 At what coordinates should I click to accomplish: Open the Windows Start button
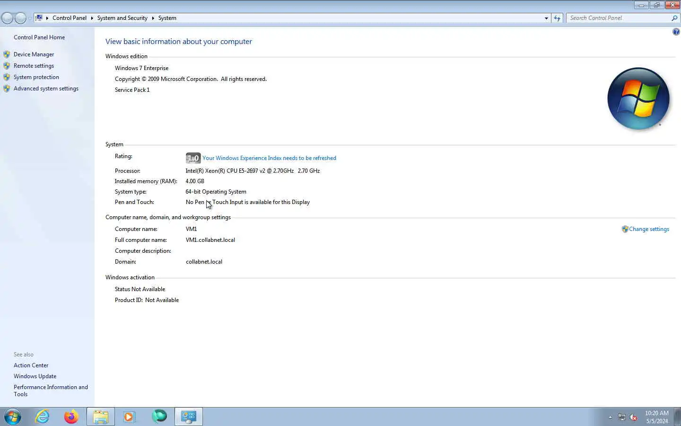13,417
